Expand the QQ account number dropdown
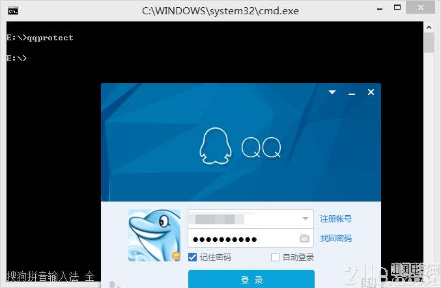 click(306, 218)
